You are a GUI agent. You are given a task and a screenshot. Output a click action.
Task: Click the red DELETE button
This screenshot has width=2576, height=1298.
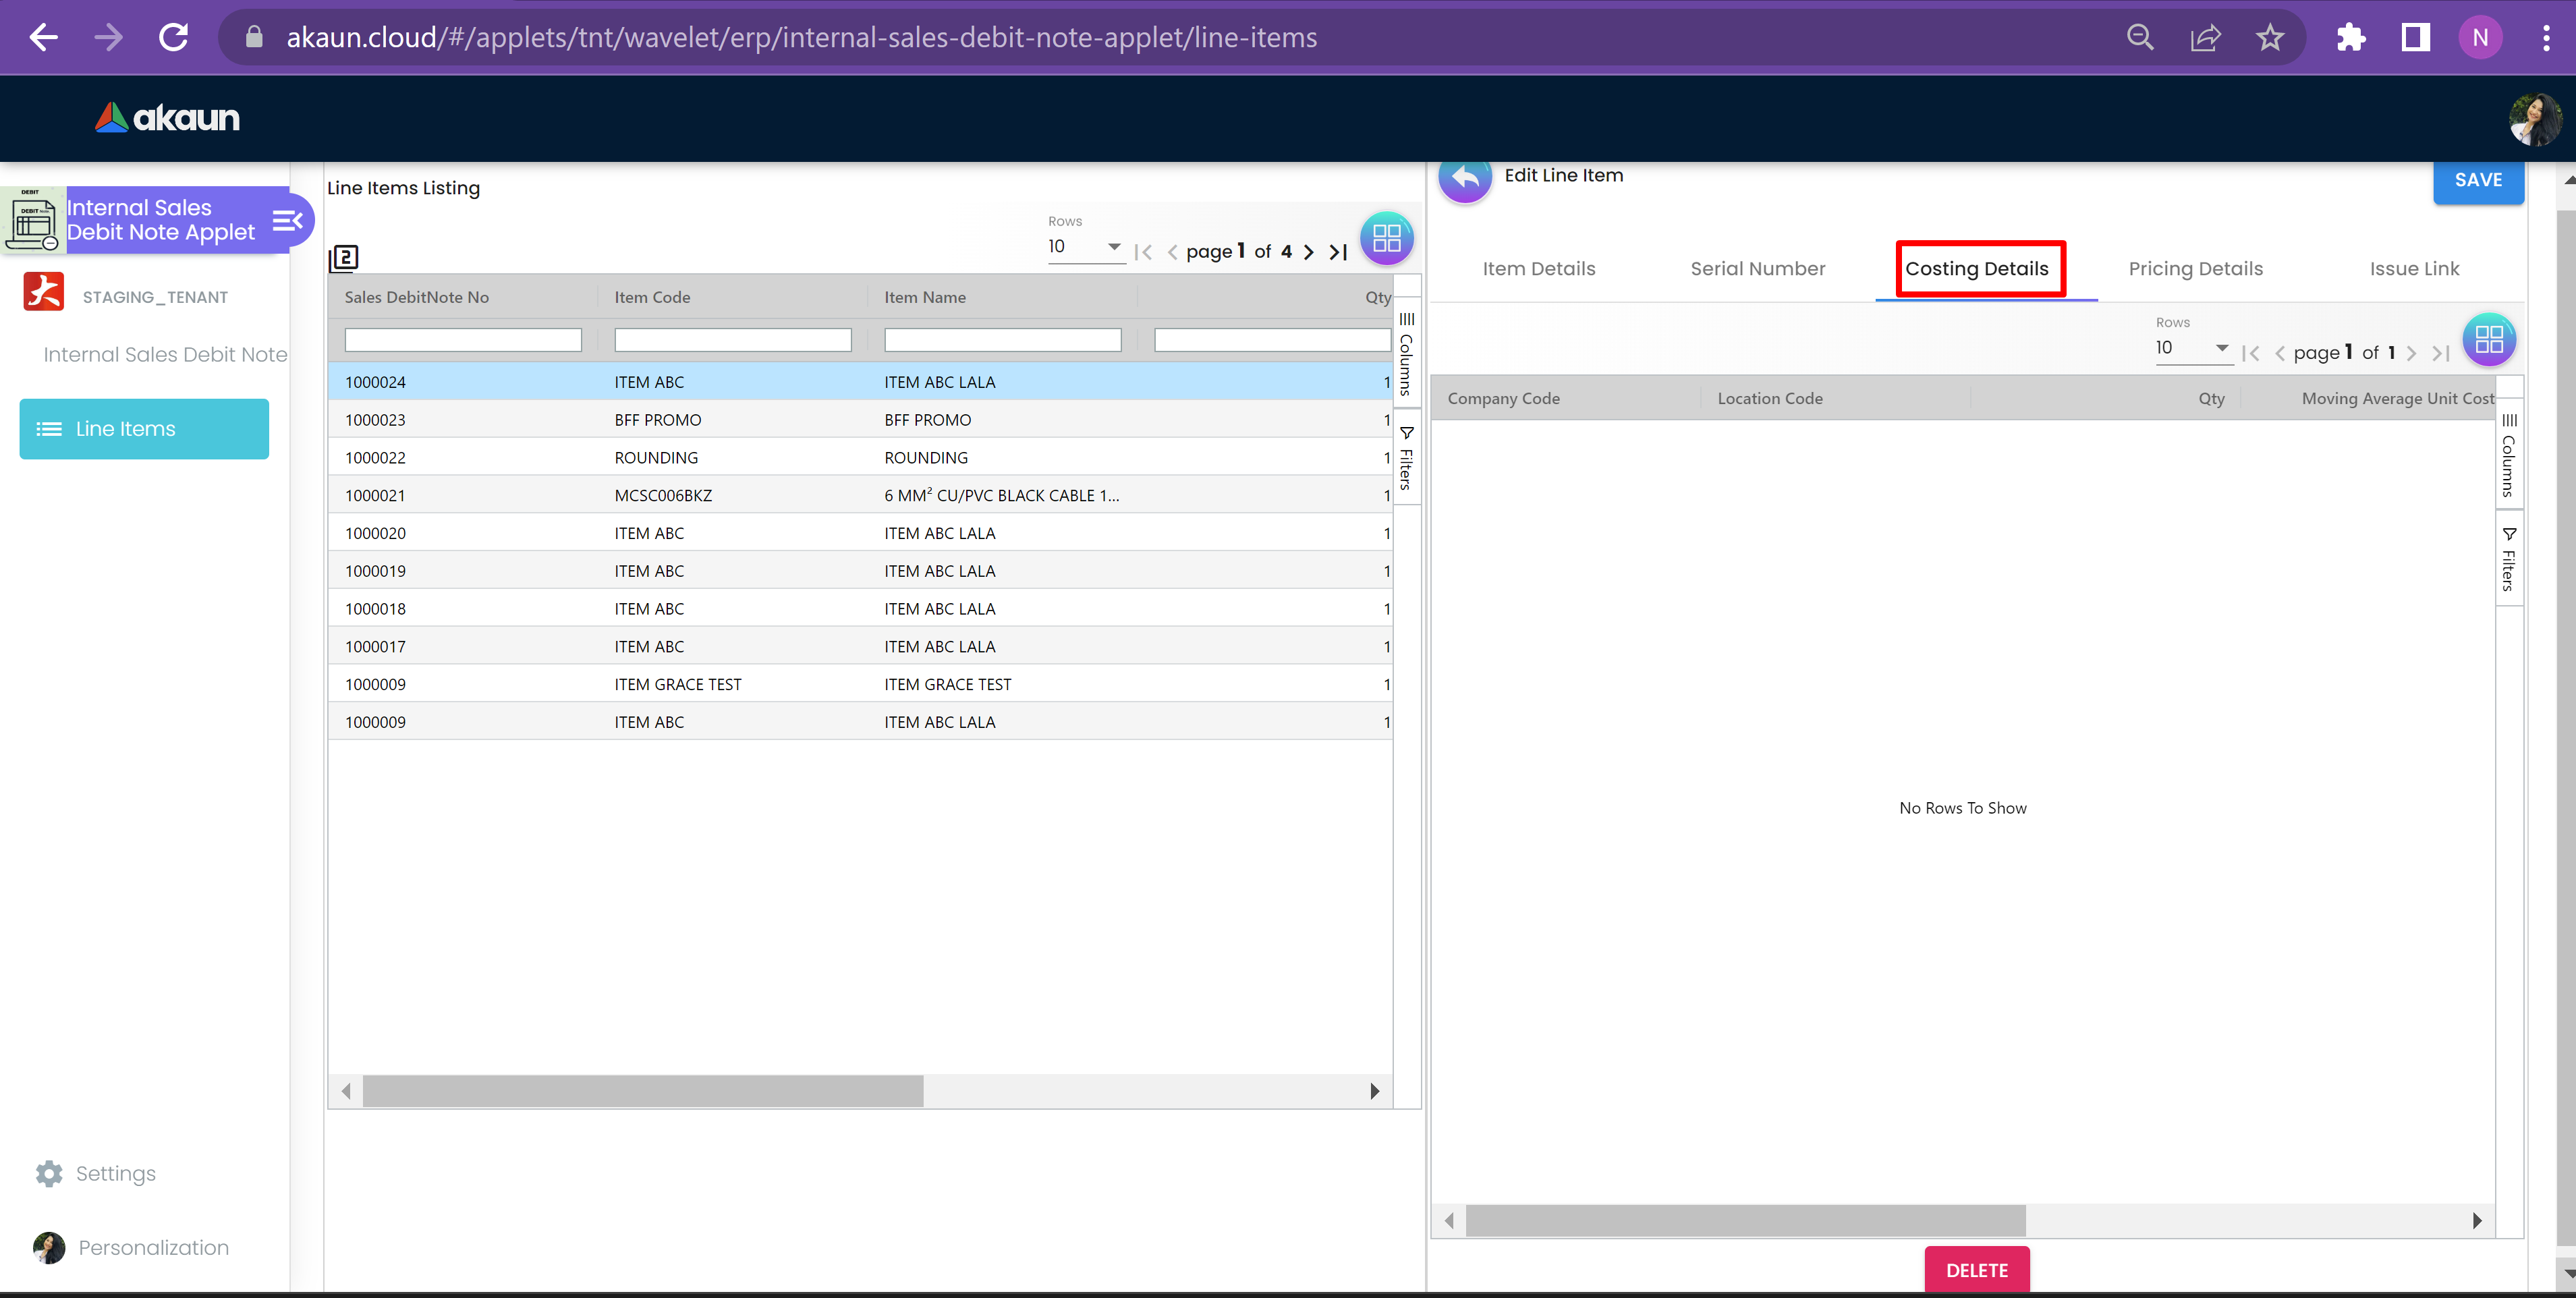coord(1976,1269)
